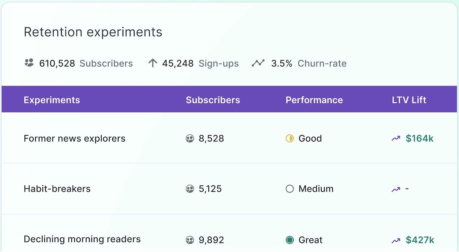The height and width of the screenshot is (252, 459).
Task: Click subscriber icon beside 8,528
Action: pos(190,139)
